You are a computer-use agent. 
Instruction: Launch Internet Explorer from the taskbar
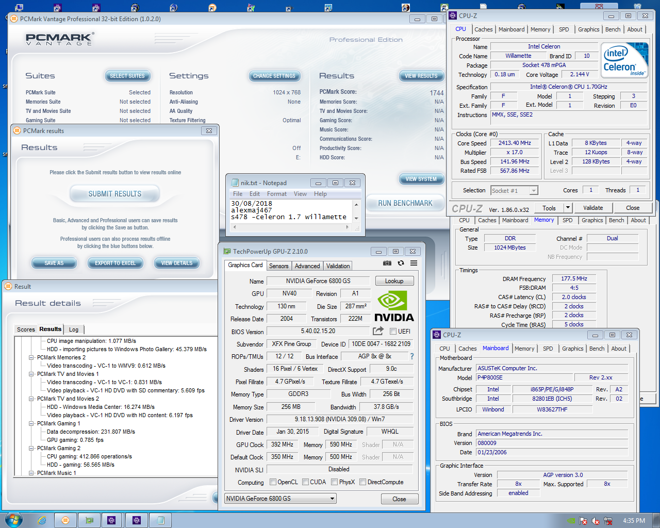[42, 520]
